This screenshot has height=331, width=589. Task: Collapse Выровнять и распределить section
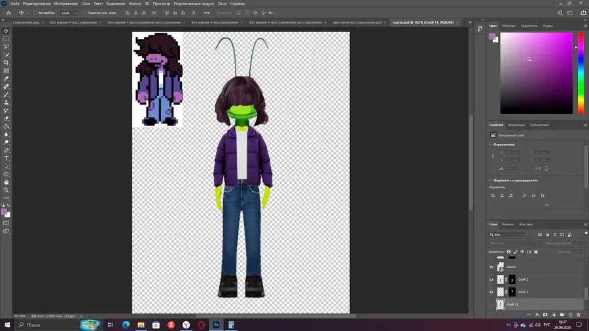pyautogui.click(x=490, y=180)
